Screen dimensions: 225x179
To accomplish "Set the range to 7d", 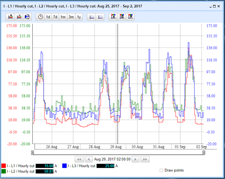I will click(x=55, y=17).
